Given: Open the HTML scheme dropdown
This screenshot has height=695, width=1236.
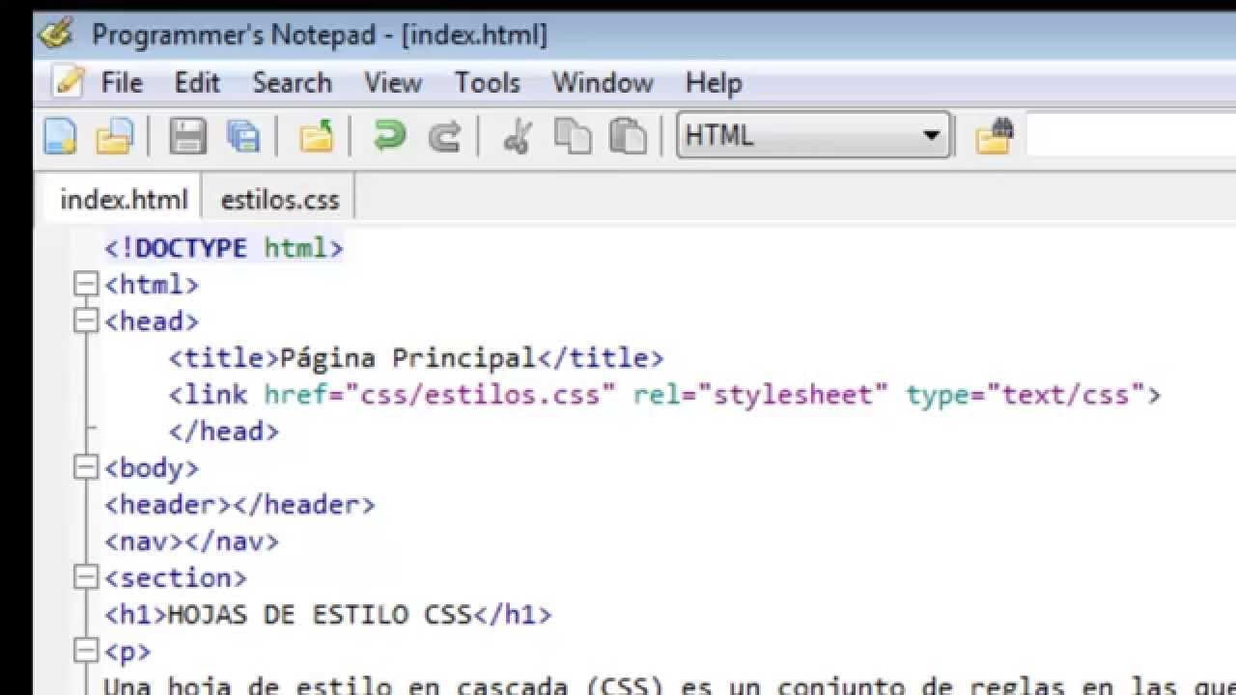Looking at the screenshot, I should [x=930, y=136].
